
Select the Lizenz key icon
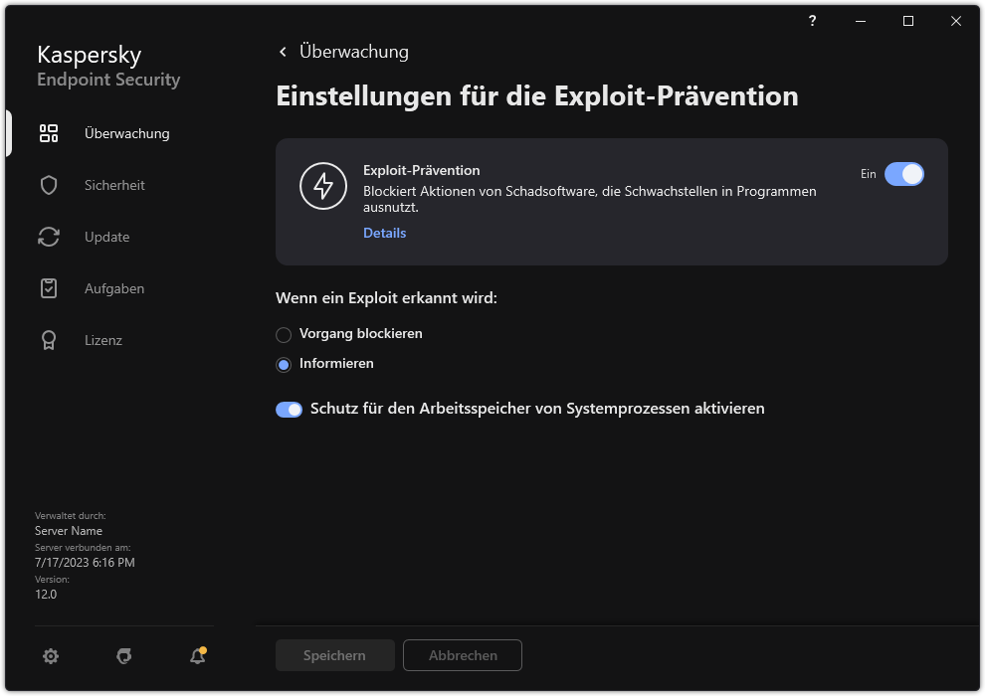(x=48, y=340)
